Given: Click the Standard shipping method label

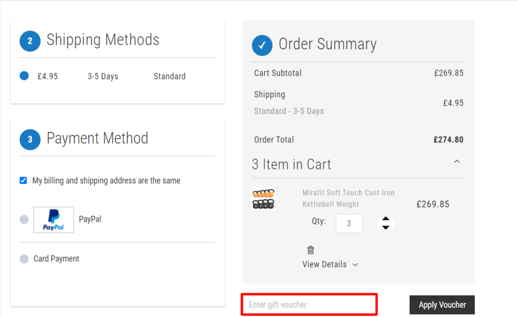Looking at the screenshot, I should click(169, 76).
